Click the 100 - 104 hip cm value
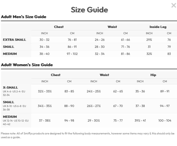This screenshot has height=146, width=177. 165,121
